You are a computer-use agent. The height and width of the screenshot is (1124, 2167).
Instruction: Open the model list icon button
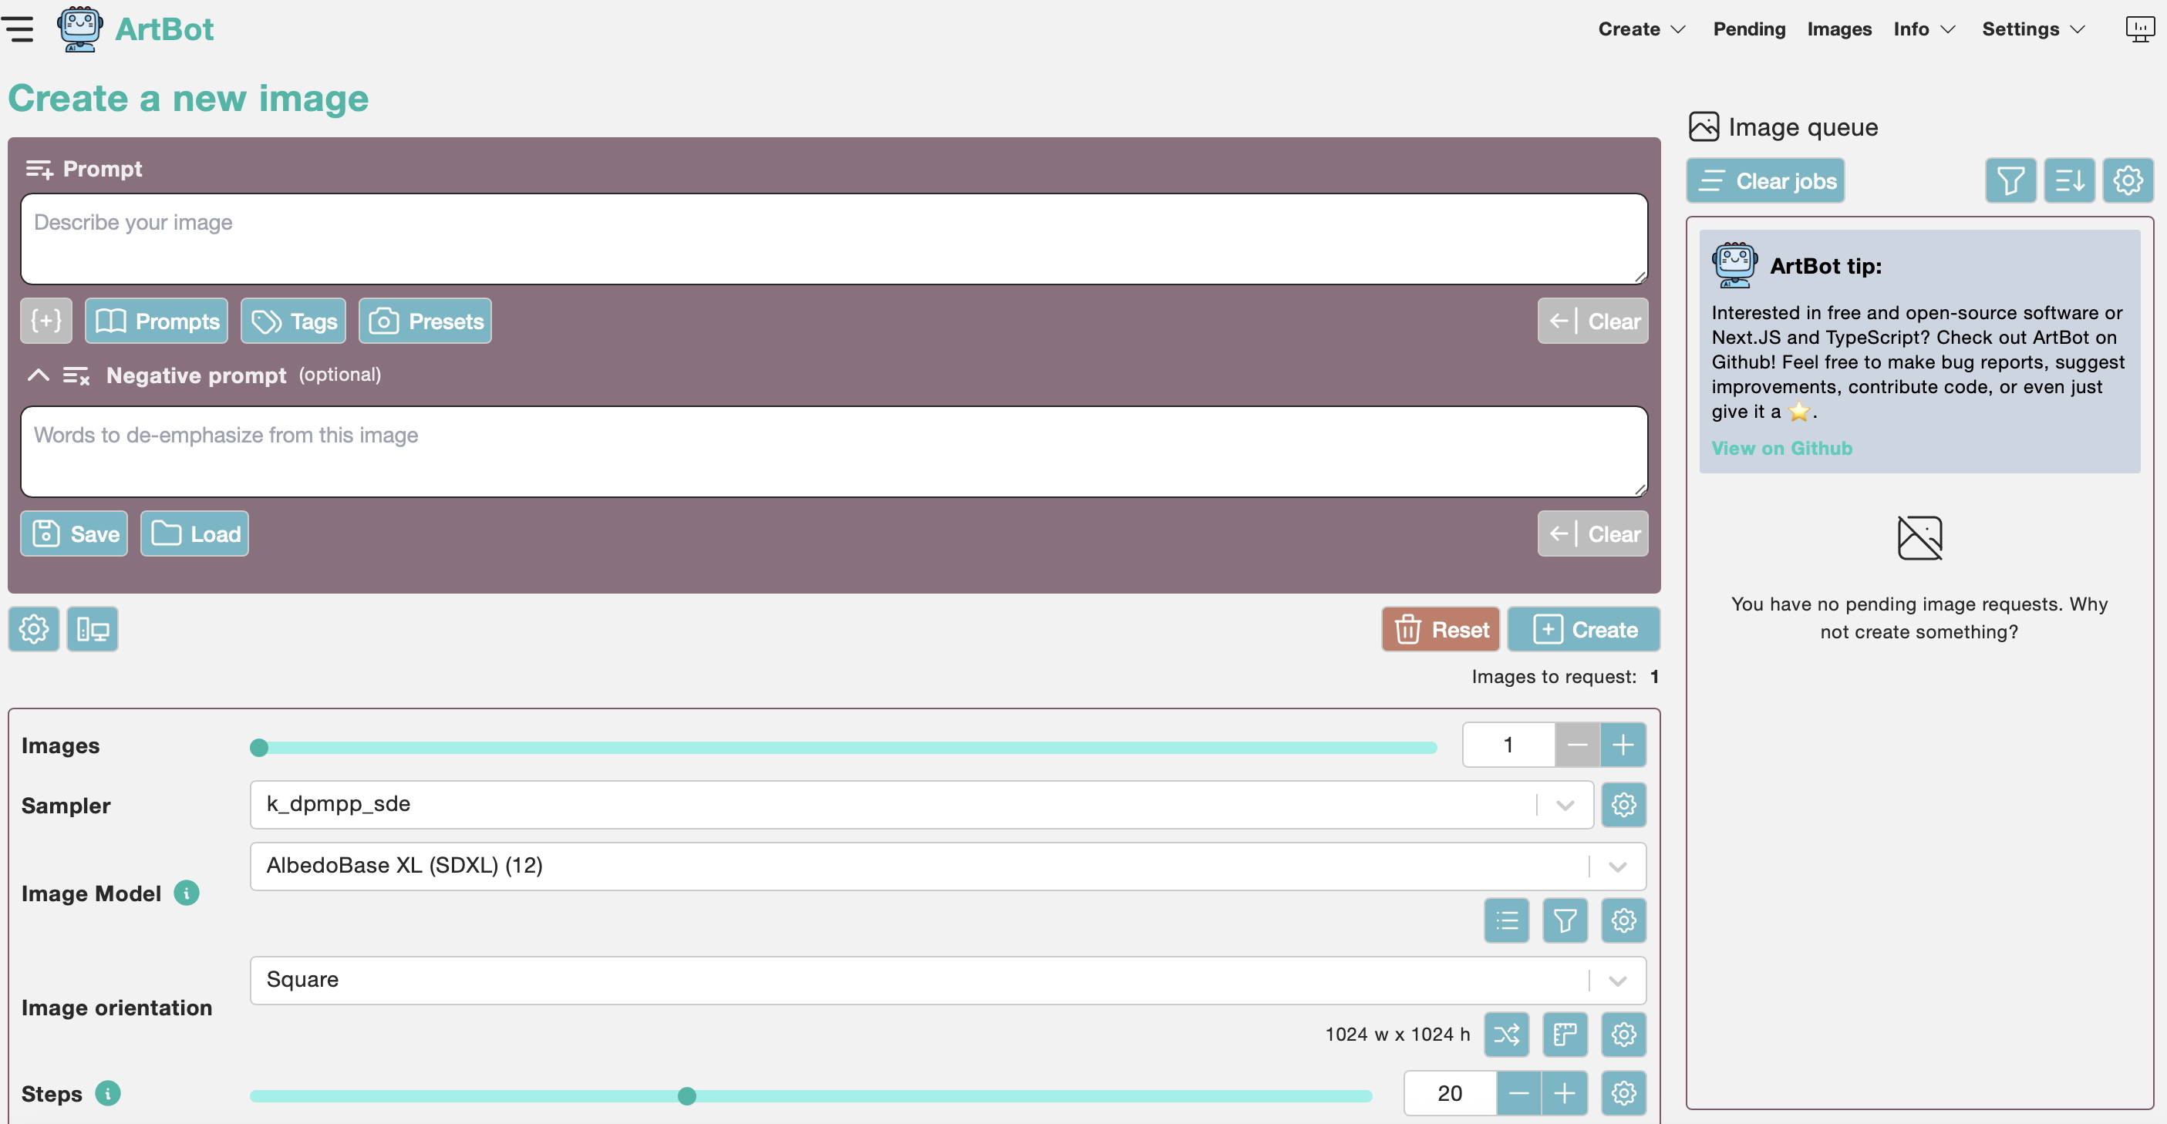(x=1506, y=920)
